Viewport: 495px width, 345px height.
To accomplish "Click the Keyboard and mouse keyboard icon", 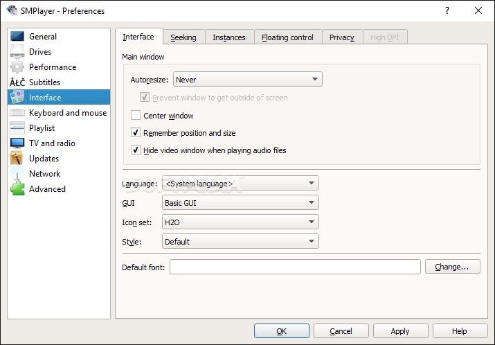I will 17,112.
